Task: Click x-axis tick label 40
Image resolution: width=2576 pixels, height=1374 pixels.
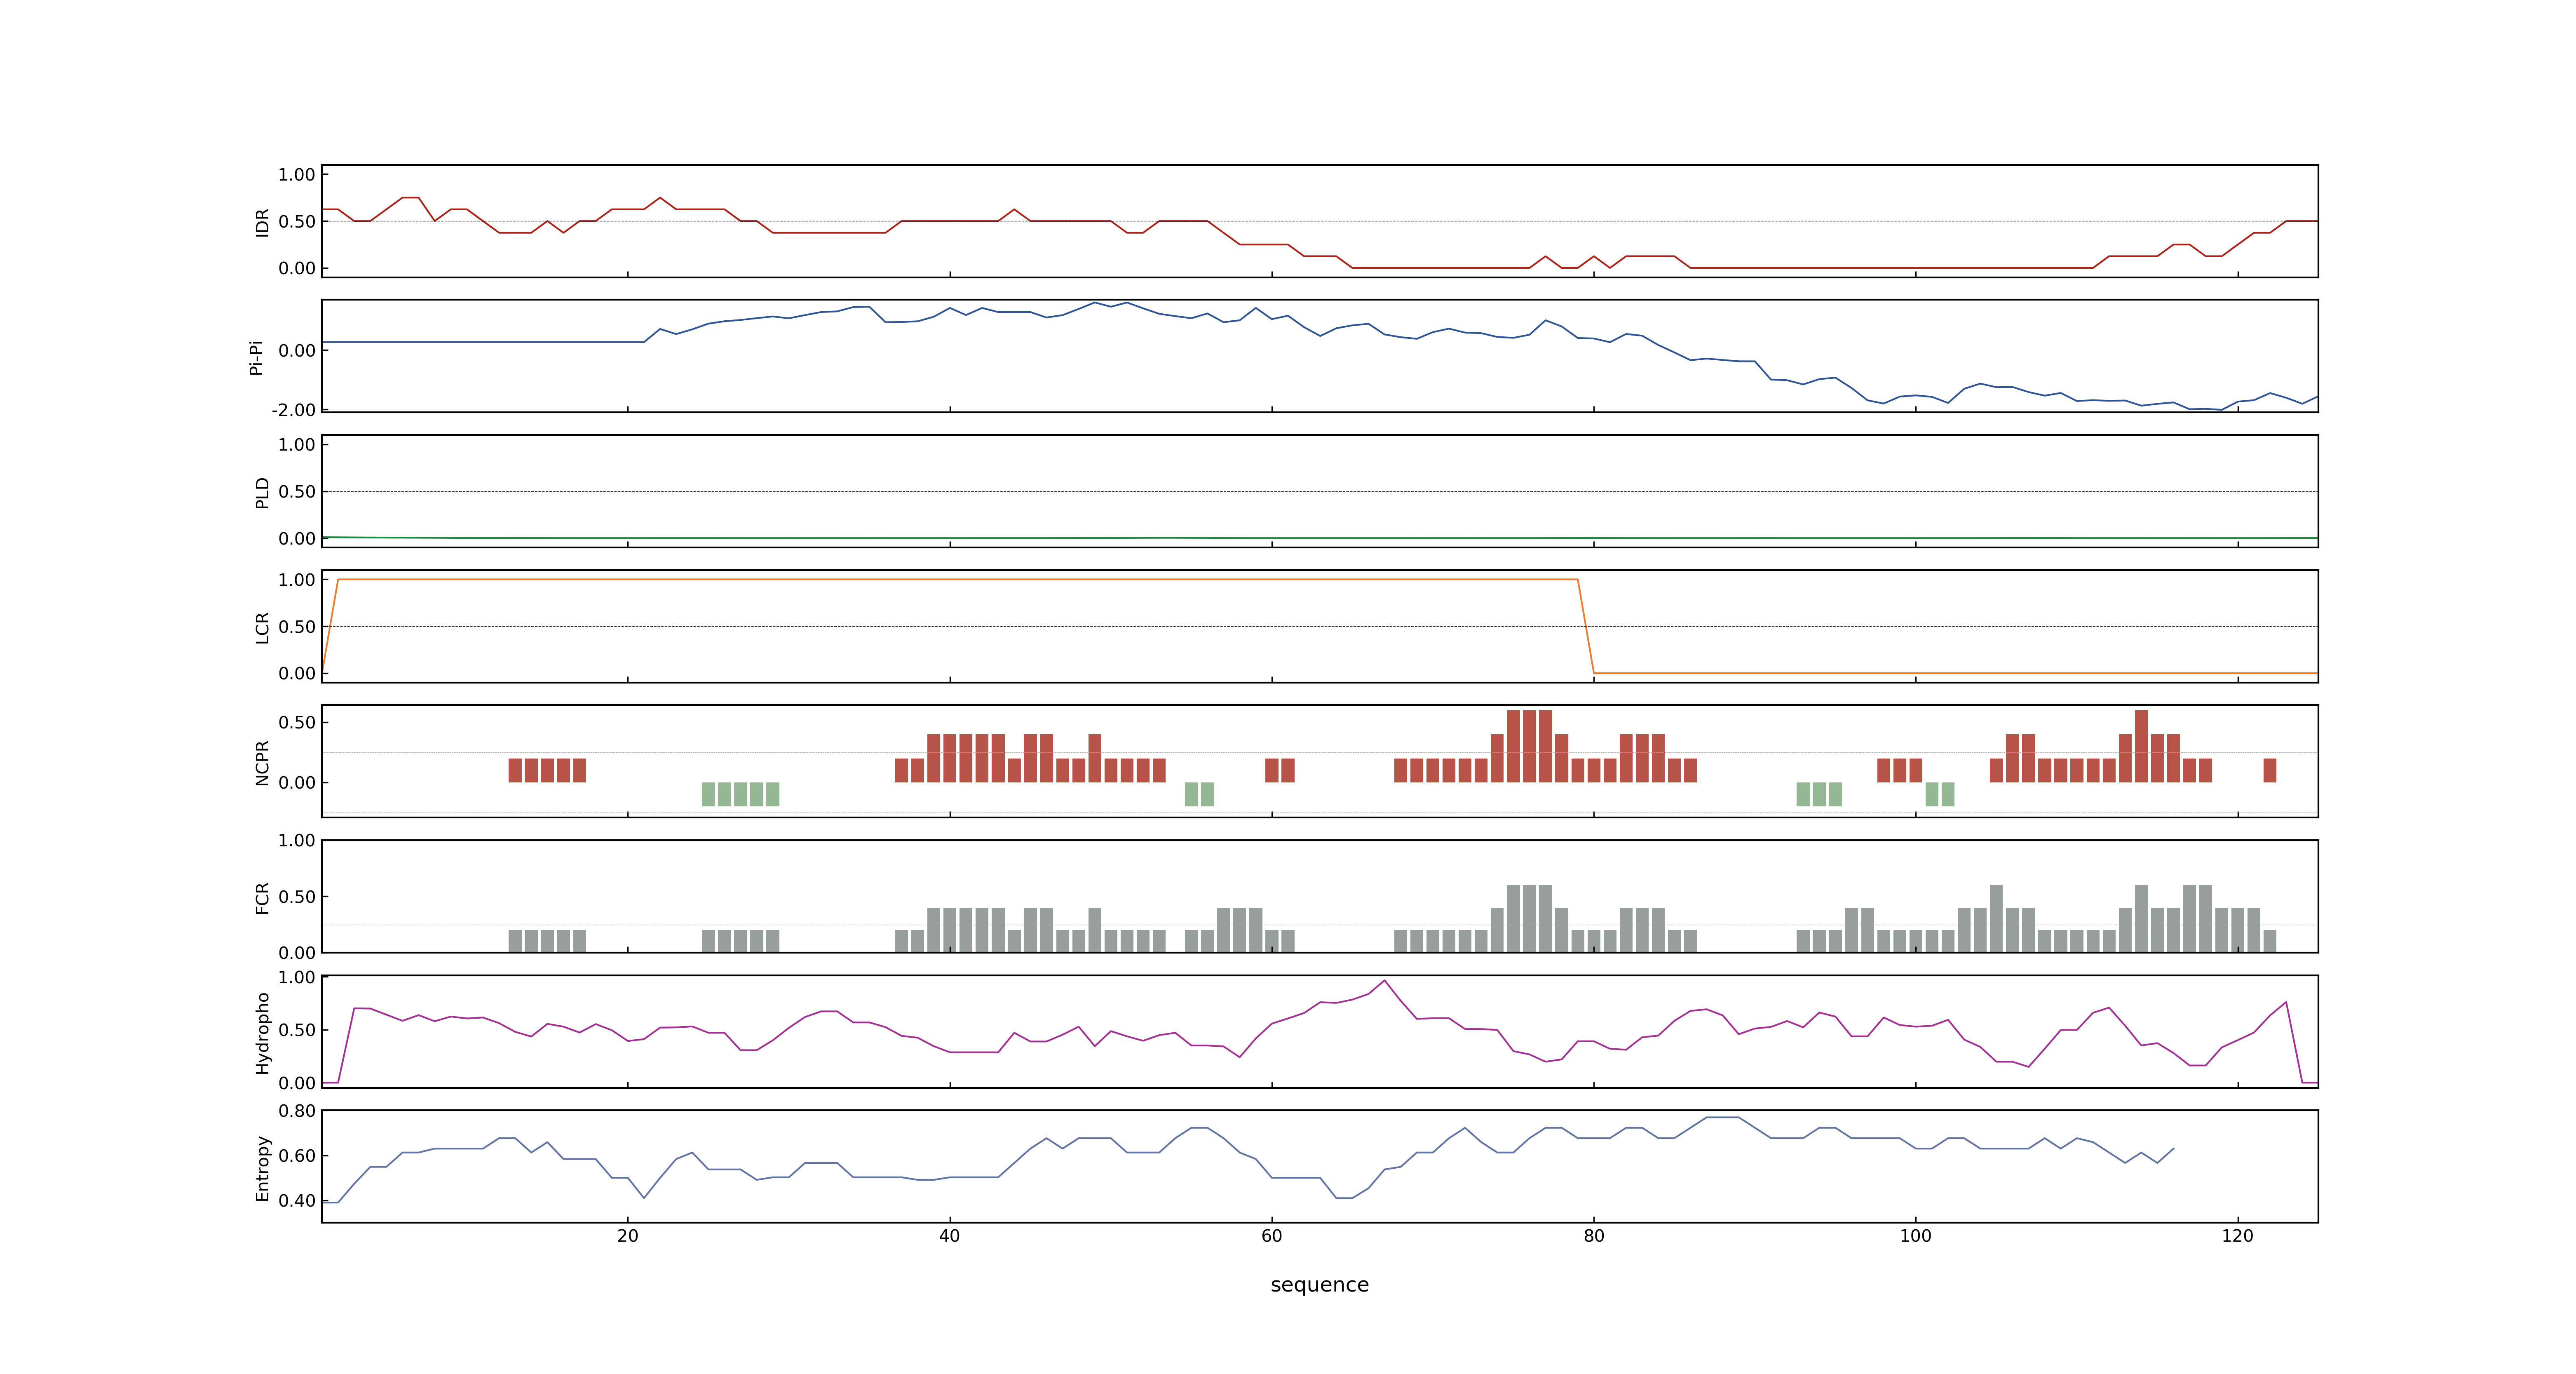Action: click(950, 1235)
